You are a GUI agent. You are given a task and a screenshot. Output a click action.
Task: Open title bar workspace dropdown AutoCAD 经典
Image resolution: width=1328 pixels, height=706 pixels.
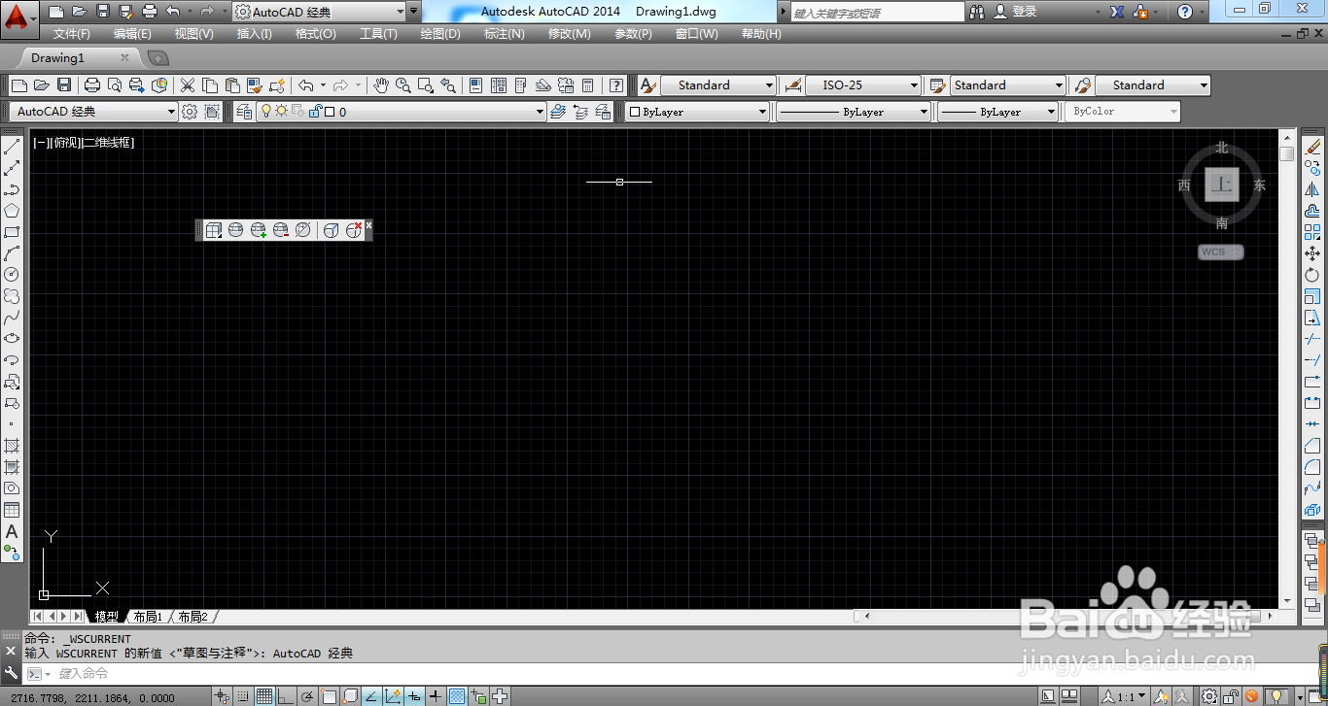point(319,12)
